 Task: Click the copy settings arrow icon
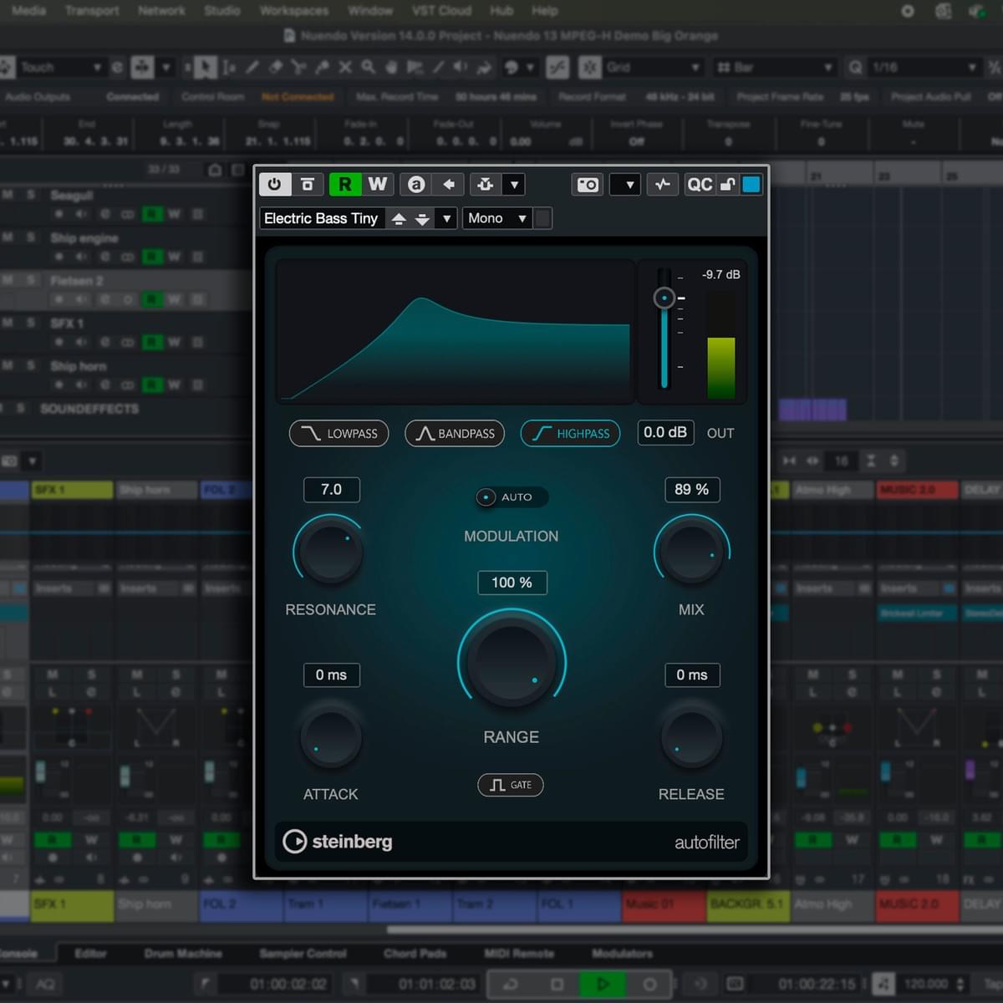click(x=449, y=184)
